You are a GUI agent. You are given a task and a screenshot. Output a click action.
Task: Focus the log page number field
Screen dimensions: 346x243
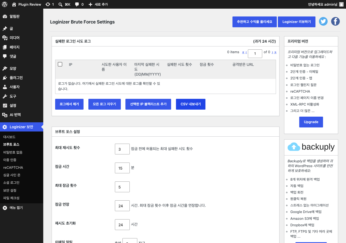pos(255,54)
